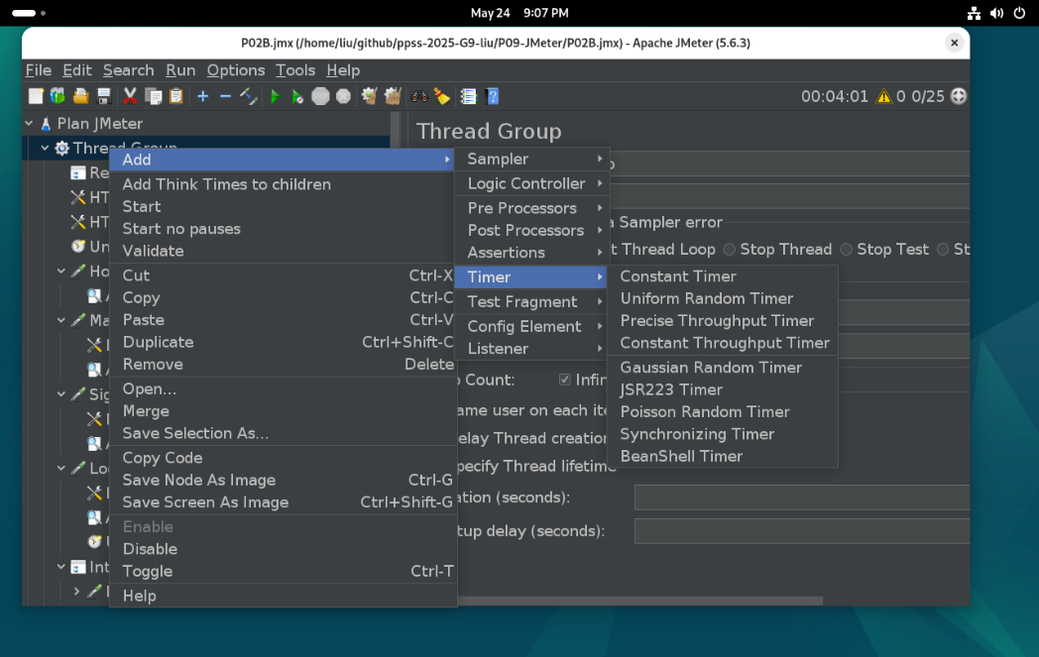Click the clipboard Paste icon in the toolbar
Screen dimensions: 1039x657
(x=175, y=97)
